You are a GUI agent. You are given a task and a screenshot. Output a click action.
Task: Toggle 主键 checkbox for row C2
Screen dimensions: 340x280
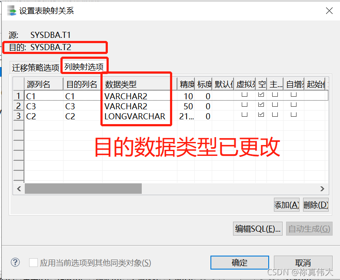pyautogui.click(x=275, y=115)
